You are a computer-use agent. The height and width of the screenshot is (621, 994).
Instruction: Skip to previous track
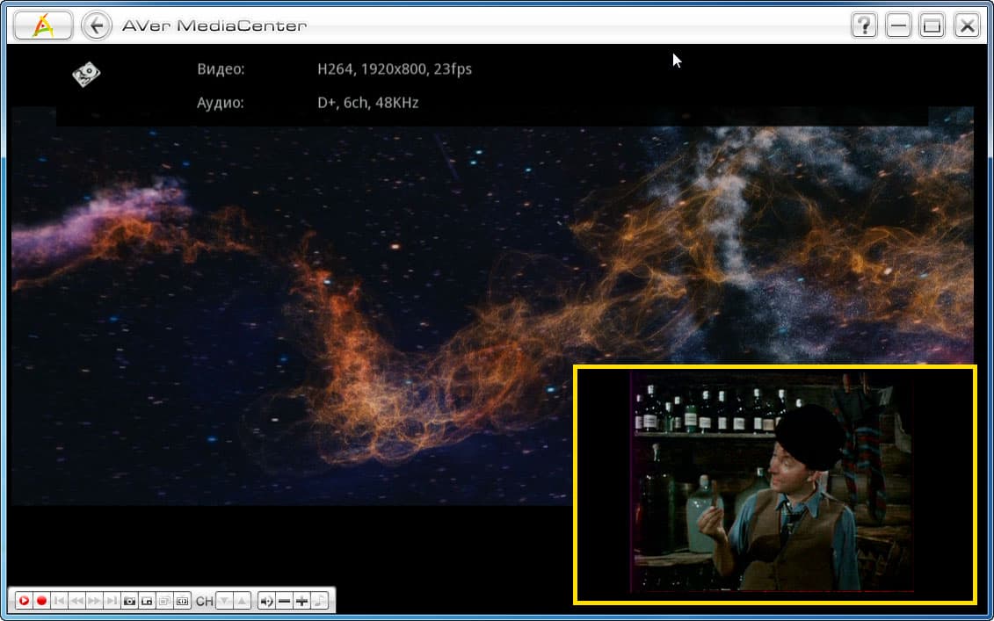tap(59, 600)
